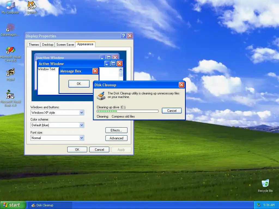Click the 'Compress old files' status text

123,116
